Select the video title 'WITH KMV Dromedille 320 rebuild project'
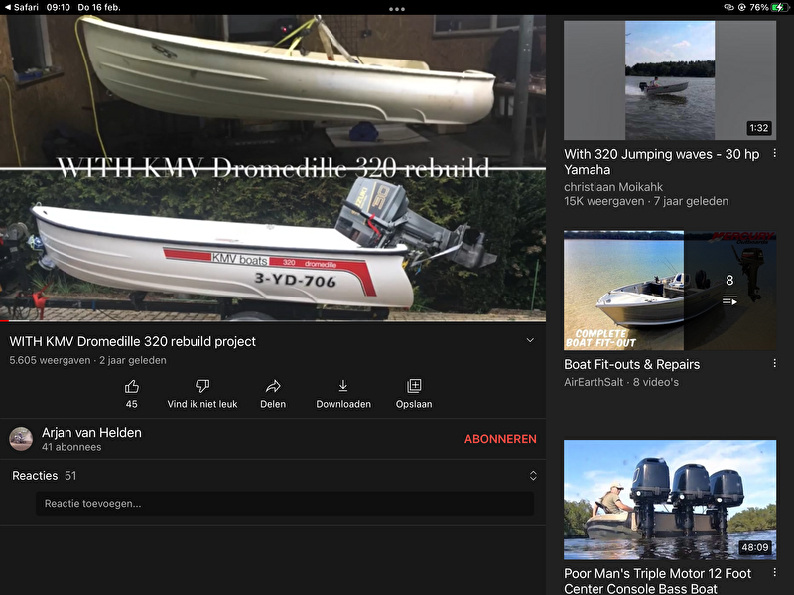This screenshot has height=595, width=794. [x=133, y=341]
